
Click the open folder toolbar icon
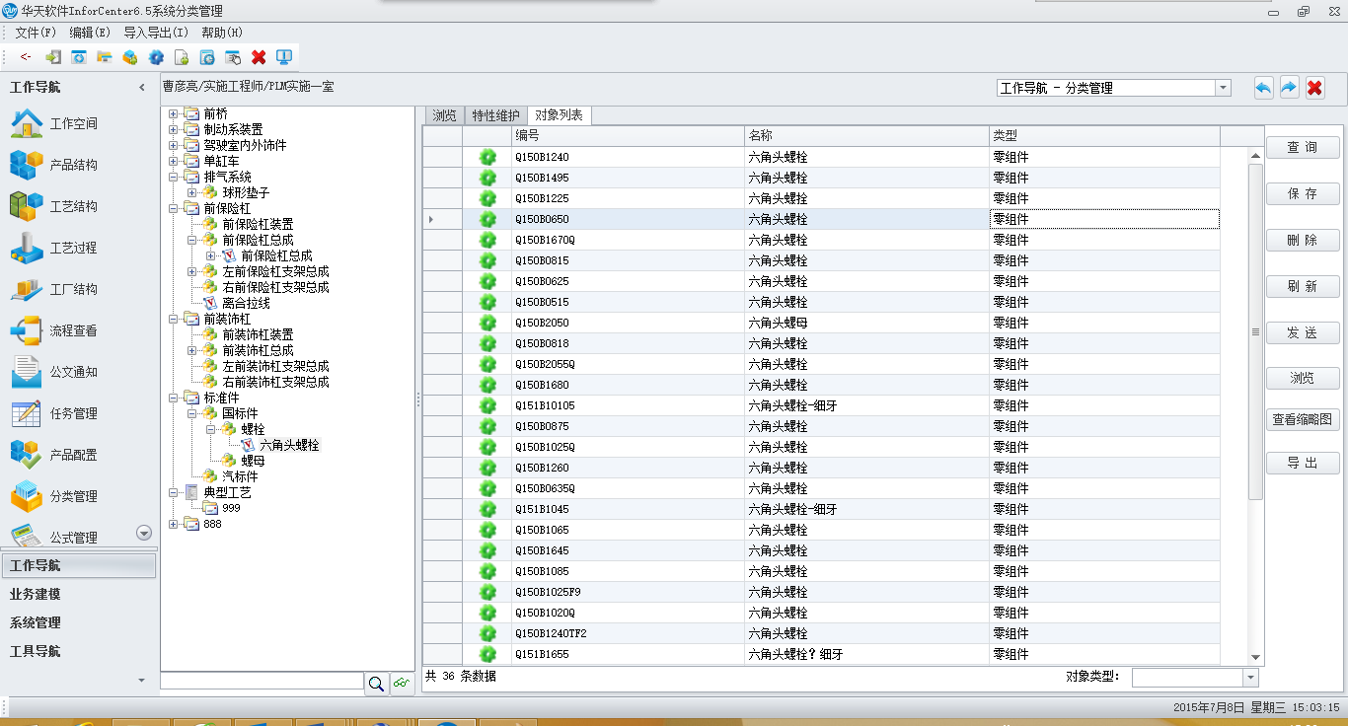click(x=105, y=56)
